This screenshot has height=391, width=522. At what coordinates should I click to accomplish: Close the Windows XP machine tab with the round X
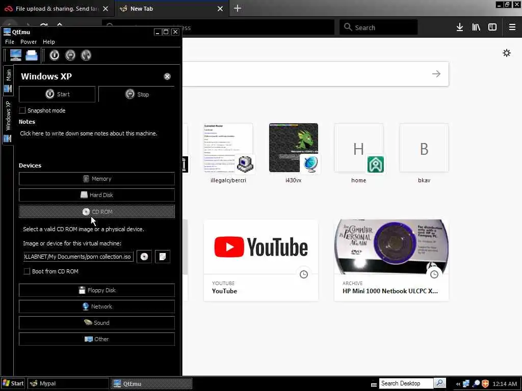tap(167, 76)
